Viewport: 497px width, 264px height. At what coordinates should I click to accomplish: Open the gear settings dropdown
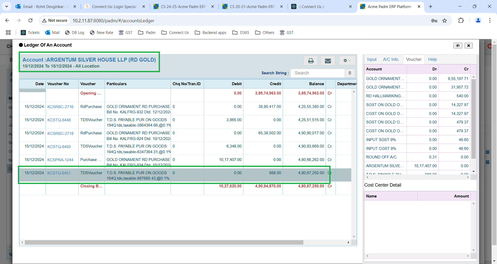(347, 61)
